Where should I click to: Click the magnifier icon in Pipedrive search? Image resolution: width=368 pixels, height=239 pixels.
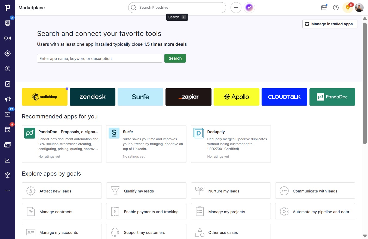pyautogui.click(x=133, y=8)
